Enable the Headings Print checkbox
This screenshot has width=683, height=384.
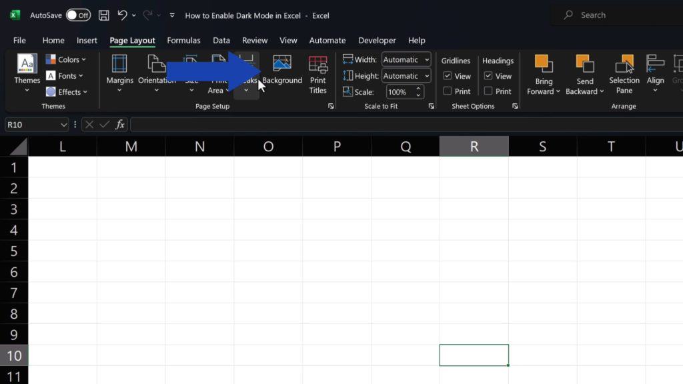(488, 91)
